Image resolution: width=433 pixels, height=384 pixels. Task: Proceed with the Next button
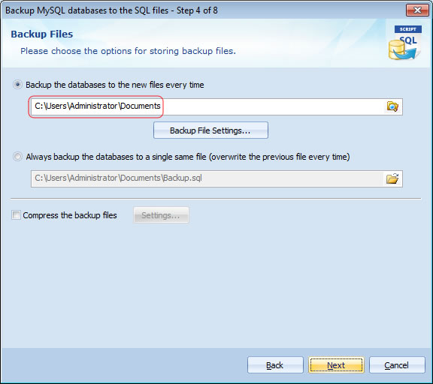tap(336, 365)
